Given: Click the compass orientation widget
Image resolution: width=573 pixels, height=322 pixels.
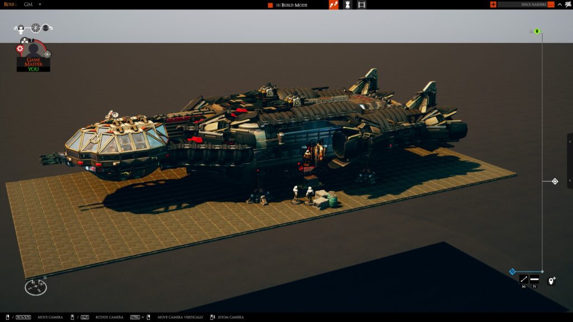Looking at the screenshot, I should [x=36, y=287].
